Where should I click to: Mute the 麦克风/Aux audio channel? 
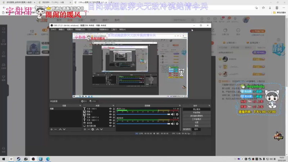click(x=173, y=114)
